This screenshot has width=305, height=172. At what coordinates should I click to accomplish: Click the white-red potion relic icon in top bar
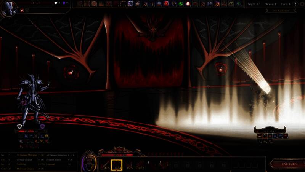(188, 4)
